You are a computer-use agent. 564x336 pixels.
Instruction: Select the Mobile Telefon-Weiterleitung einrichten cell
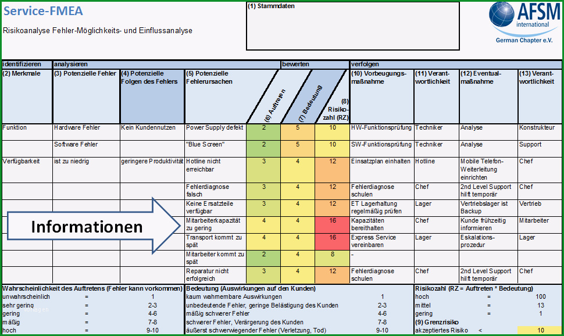[x=488, y=170]
